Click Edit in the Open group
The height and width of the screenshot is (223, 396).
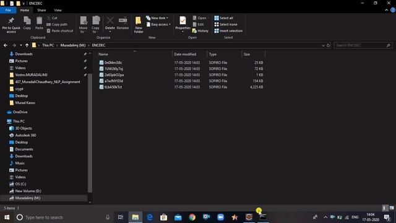pos(198,24)
